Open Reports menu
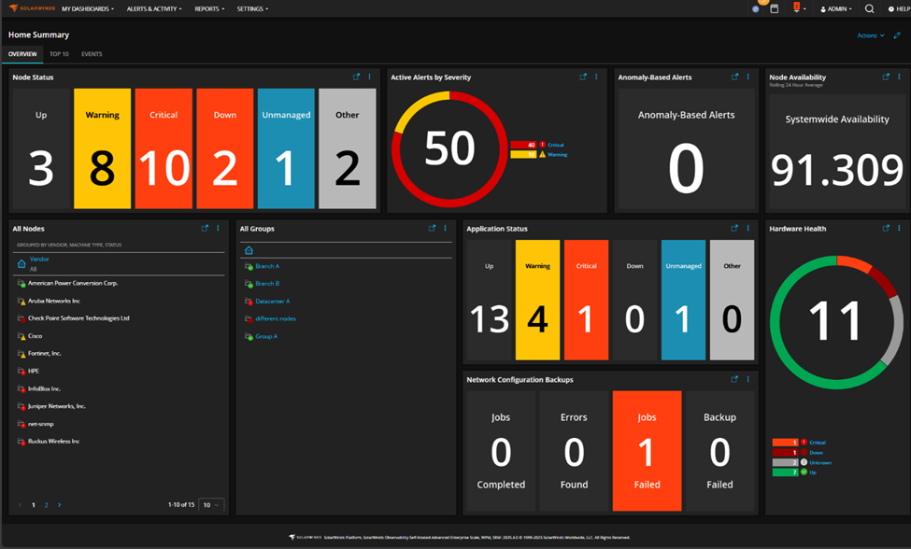This screenshot has width=911, height=549. 209,8
